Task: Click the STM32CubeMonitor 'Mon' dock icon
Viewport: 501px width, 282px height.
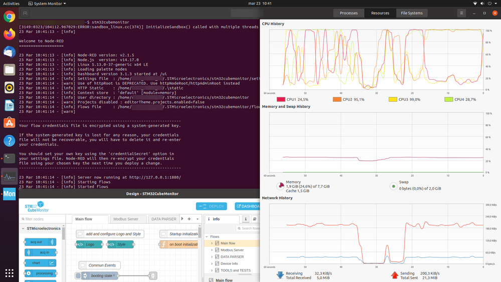Action: [9, 194]
